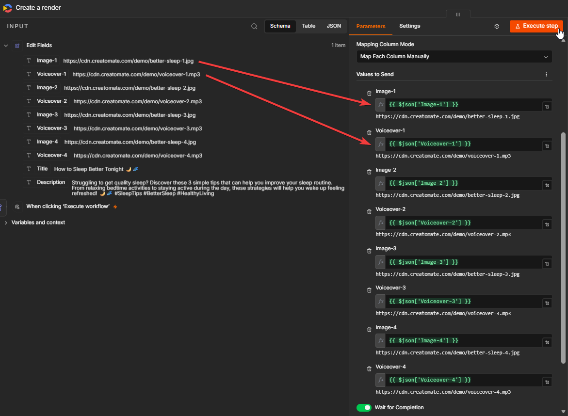The width and height of the screenshot is (568, 416).
Task: Click the parameters panel scrollbar
Action: tap(563, 248)
